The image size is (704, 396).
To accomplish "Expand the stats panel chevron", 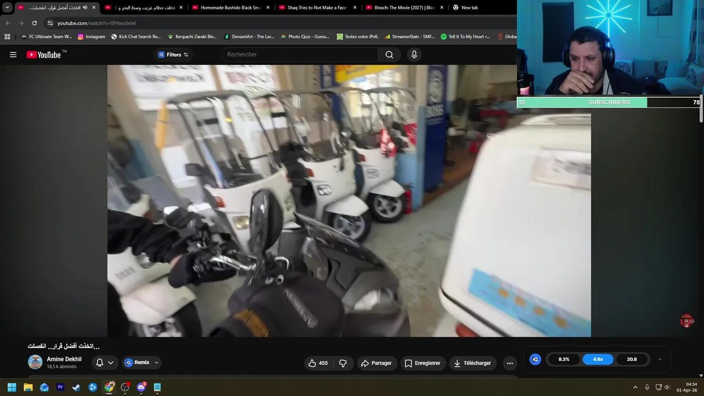I will [659, 359].
